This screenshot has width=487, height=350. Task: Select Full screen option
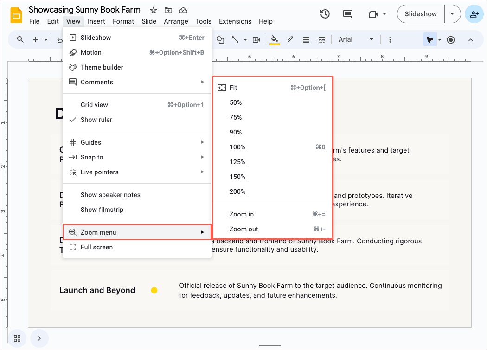pos(137,247)
